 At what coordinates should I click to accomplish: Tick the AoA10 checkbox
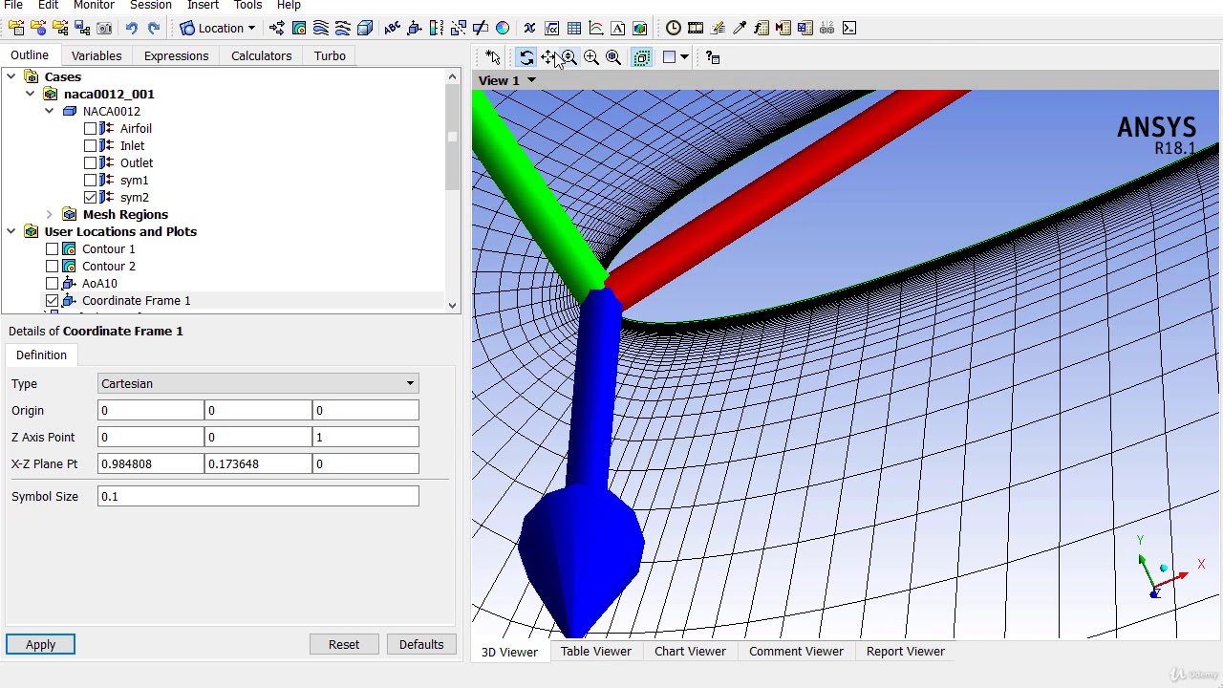click(x=52, y=283)
